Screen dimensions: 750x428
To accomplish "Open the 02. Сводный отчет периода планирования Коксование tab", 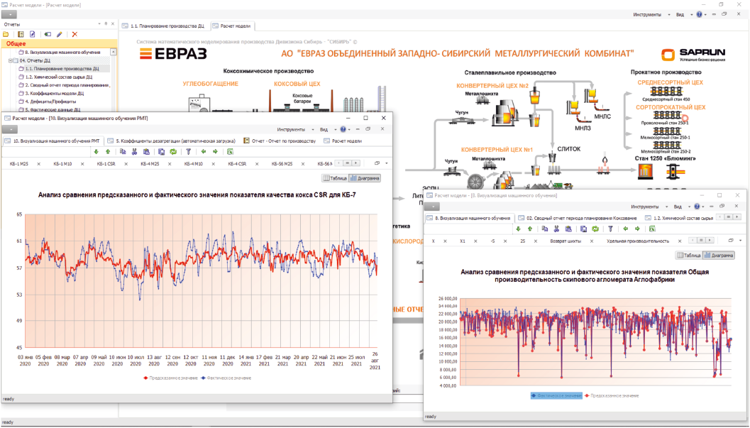I will [x=578, y=218].
